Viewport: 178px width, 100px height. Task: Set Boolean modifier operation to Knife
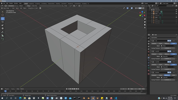pyautogui.click(x=173, y=75)
